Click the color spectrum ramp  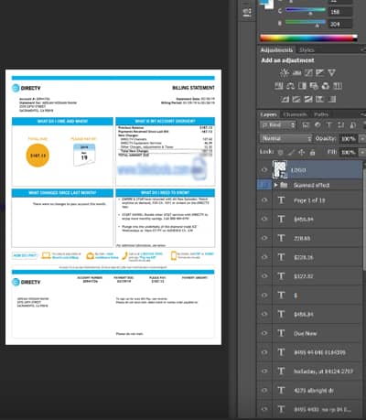coord(308,38)
